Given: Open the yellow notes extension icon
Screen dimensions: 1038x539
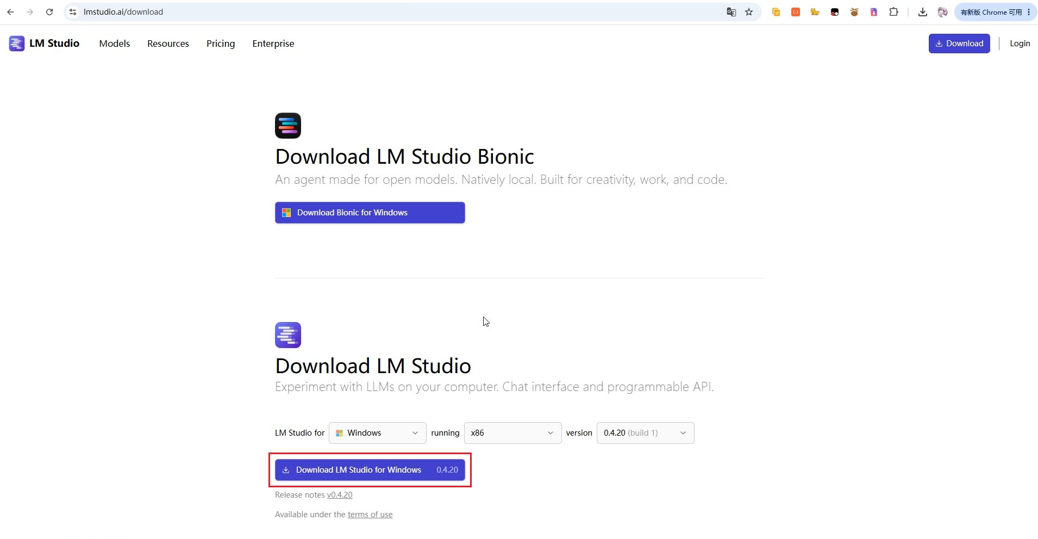Looking at the screenshot, I should click(776, 12).
